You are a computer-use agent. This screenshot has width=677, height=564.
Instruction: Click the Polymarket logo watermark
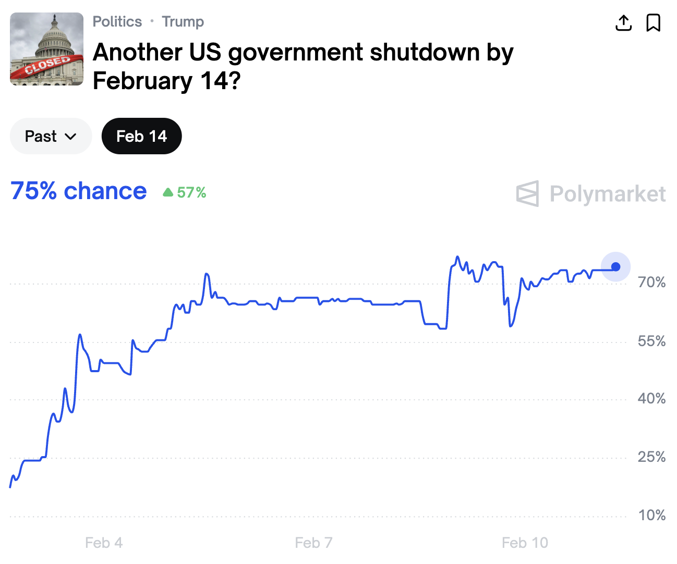590,194
